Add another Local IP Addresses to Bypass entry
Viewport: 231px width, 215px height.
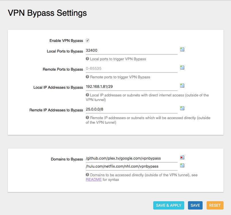click(182, 86)
